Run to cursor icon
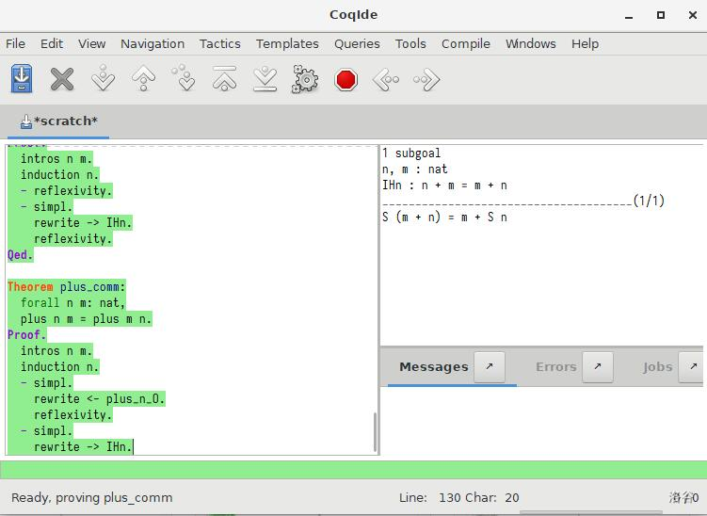Image resolution: width=707 pixels, height=516 pixels. [185, 80]
